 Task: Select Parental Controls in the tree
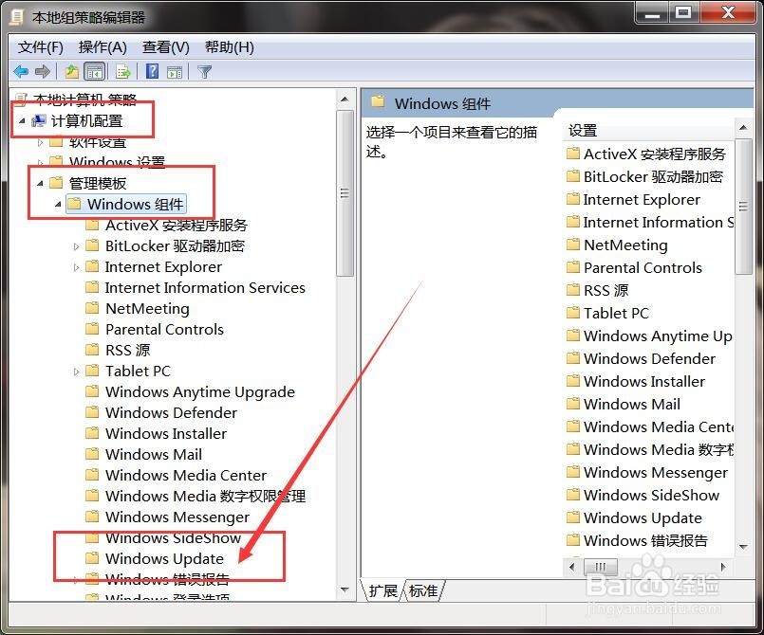[165, 329]
